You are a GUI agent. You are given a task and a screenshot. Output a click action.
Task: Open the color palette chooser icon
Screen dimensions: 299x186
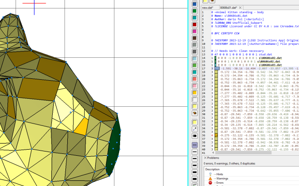(x=194, y=113)
